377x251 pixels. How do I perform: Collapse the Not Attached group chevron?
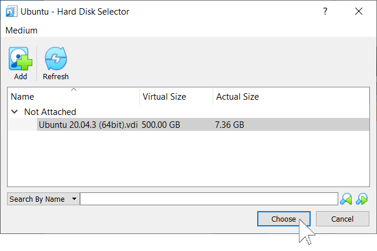15,111
